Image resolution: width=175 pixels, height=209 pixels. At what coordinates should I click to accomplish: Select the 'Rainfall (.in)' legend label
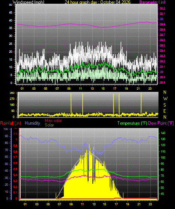[11, 123]
